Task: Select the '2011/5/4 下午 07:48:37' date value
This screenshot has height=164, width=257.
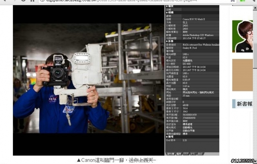Action: tap(194, 38)
